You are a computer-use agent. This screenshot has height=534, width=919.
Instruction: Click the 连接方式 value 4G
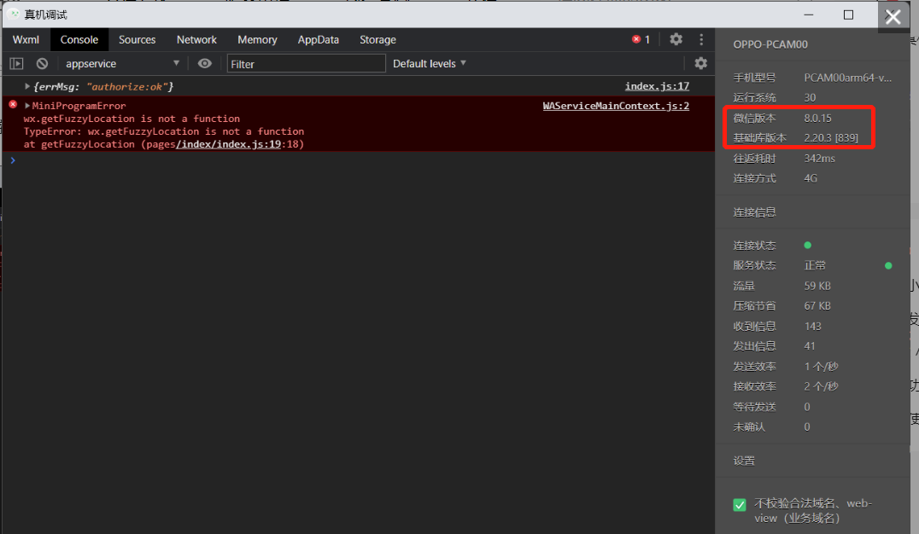coord(810,178)
